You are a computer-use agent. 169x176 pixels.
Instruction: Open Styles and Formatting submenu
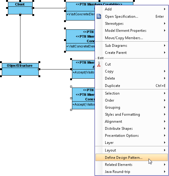[131, 114]
